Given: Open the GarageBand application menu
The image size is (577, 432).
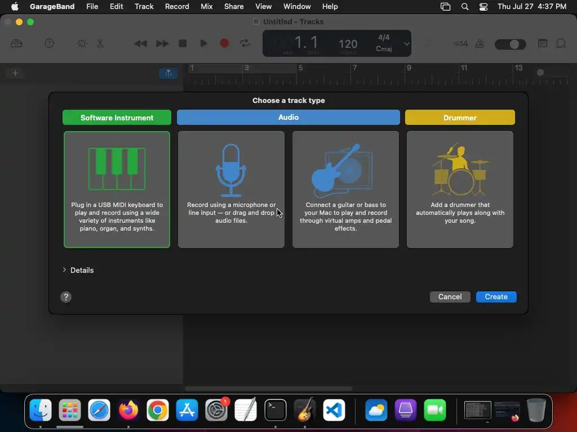Looking at the screenshot, I should click(x=52, y=6).
